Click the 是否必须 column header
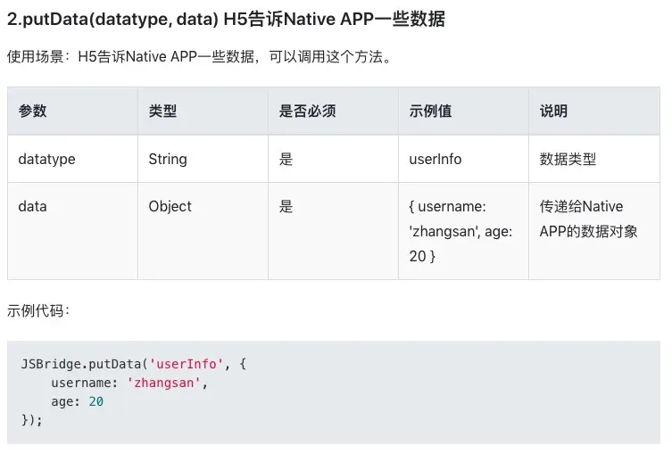The height and width of the screenshot is (462, 672). pyautogui.click(x=307, y=111)
